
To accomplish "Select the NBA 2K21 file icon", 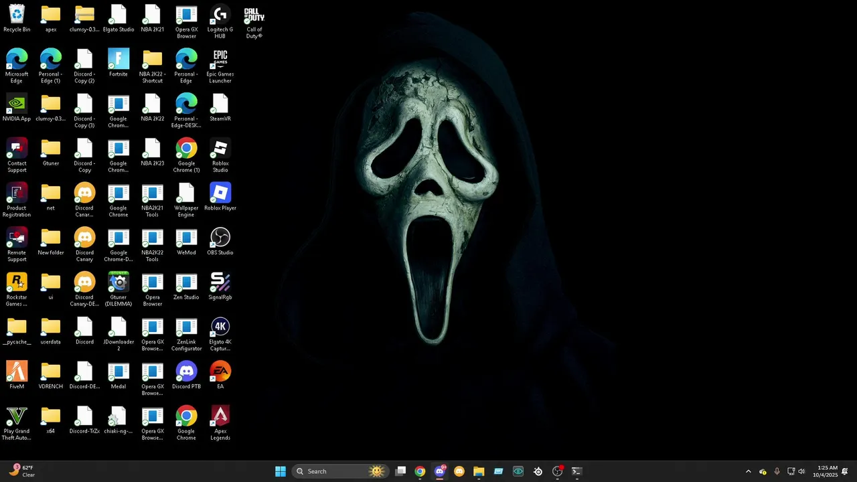I will (153, 19).
